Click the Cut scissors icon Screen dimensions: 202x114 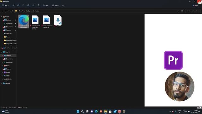point(13,5)
